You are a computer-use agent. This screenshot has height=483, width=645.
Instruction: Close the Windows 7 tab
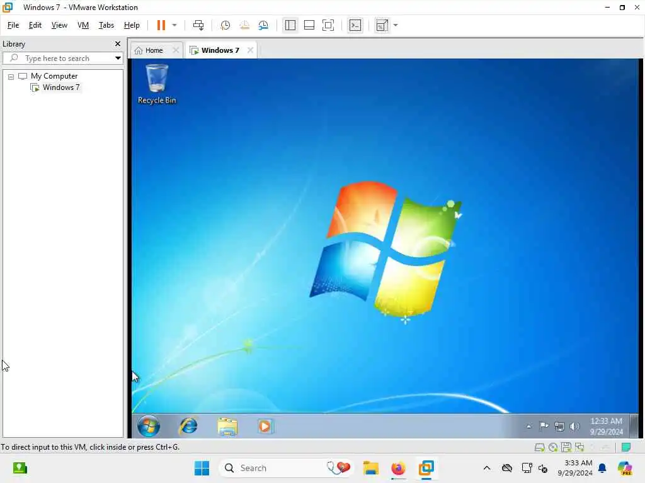pos(250,50)
